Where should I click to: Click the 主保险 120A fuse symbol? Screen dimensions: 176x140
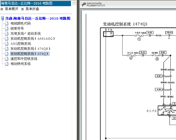click(x=139, y=36)
